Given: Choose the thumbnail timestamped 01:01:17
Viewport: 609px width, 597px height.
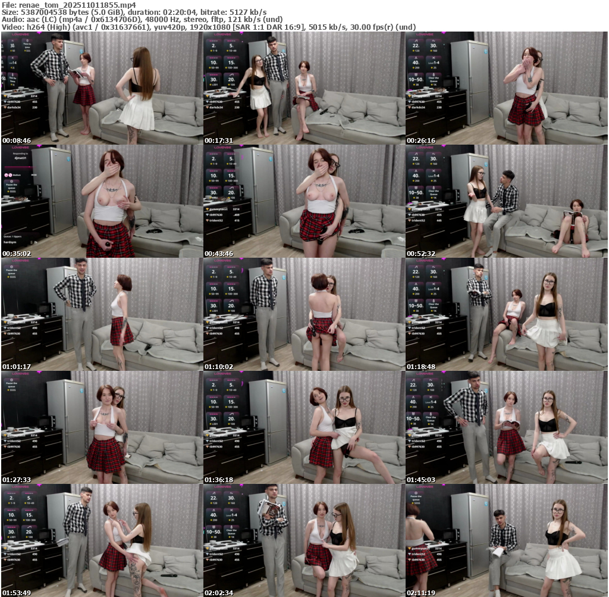Looking at the screenshot, I should click(102, 314).
